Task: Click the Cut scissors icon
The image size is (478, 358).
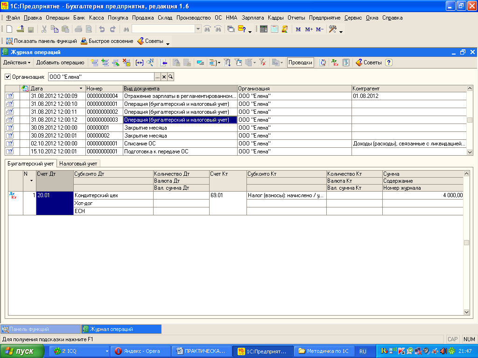Action: click(44, 29)
